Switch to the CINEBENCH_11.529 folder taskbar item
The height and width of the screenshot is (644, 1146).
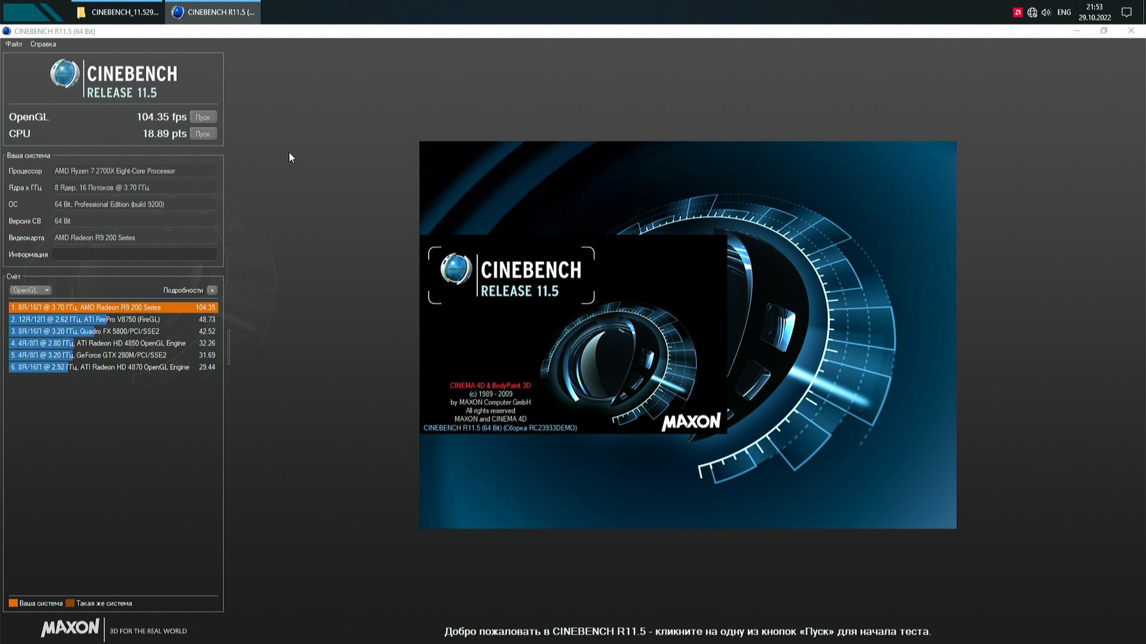pyautogui.click(x=118, y=13)
